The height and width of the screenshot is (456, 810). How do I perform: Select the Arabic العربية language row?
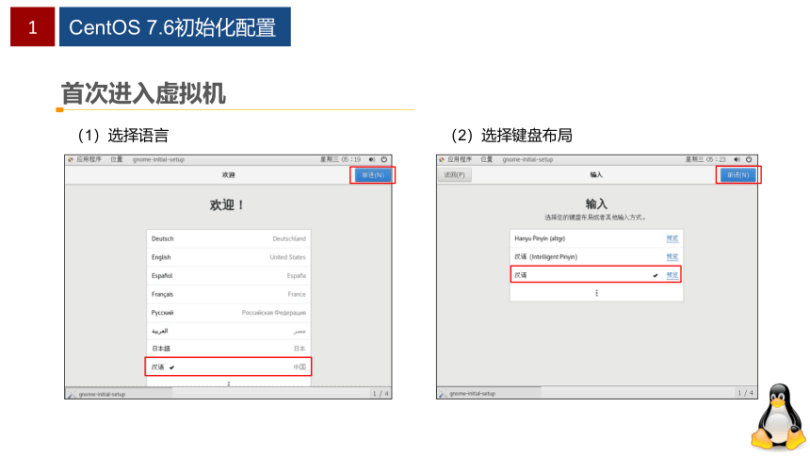[x=229, y=331]
